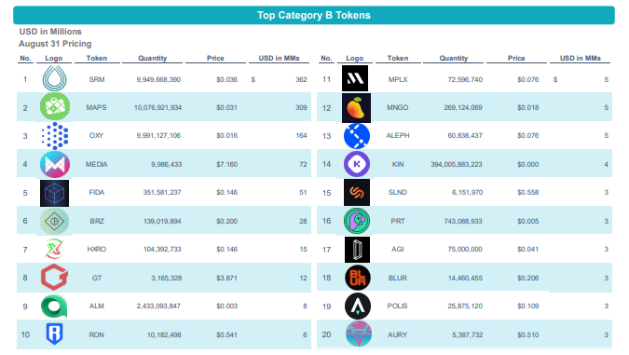629x355 pixels.
Task: Click the ALEPH token name
Action: pos(398,136)
